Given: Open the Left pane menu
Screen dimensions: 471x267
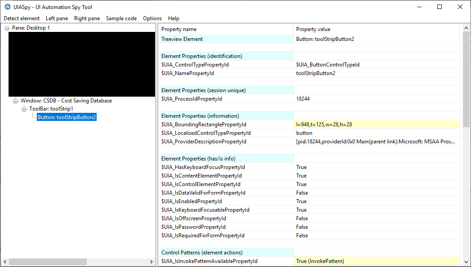Looking at the screenshot, I should point(57,18).
